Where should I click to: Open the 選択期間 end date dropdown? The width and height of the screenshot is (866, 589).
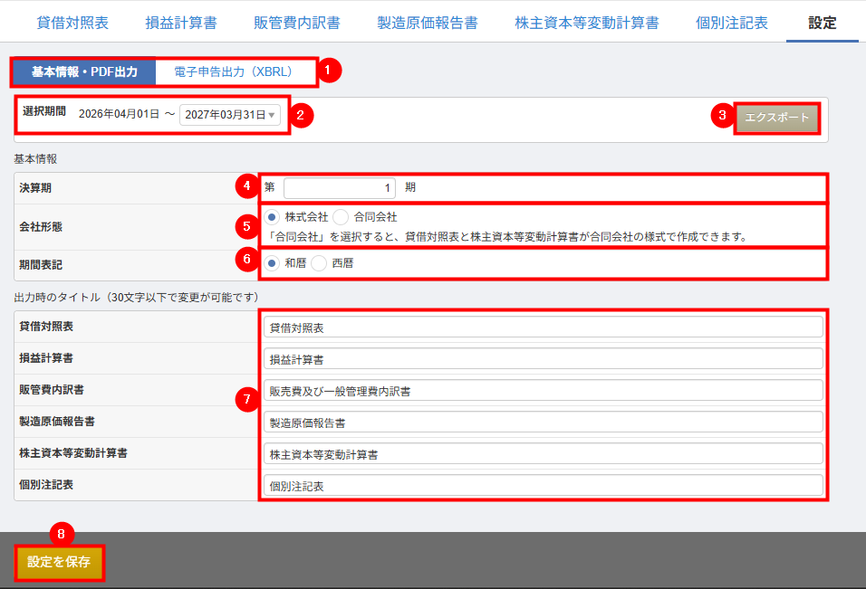pos(230,115)
